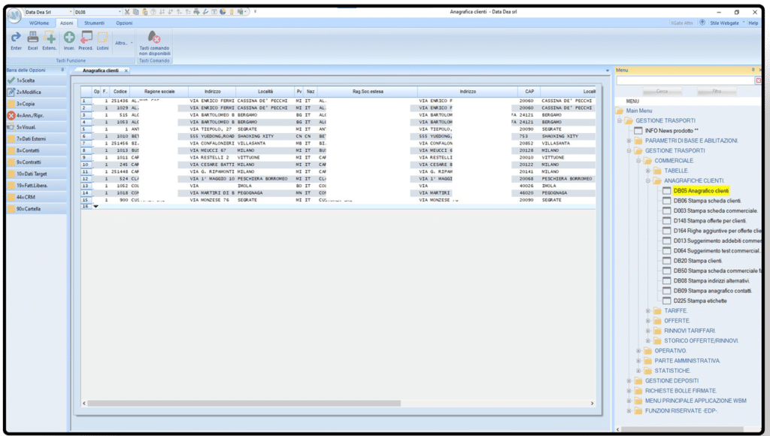Go back with the Preced. icon
This screenshot has width=770, height=436.
coord(86,39)
